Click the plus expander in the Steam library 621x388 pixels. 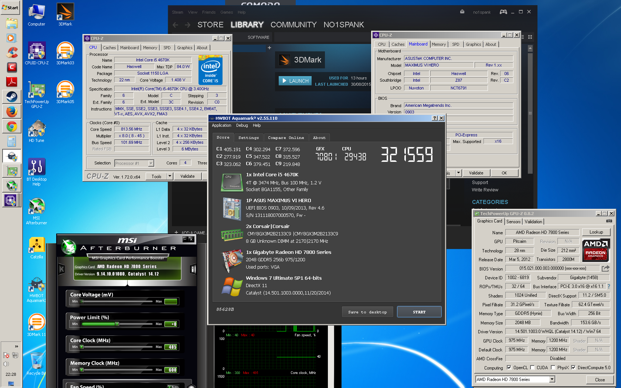coord(269,48)
